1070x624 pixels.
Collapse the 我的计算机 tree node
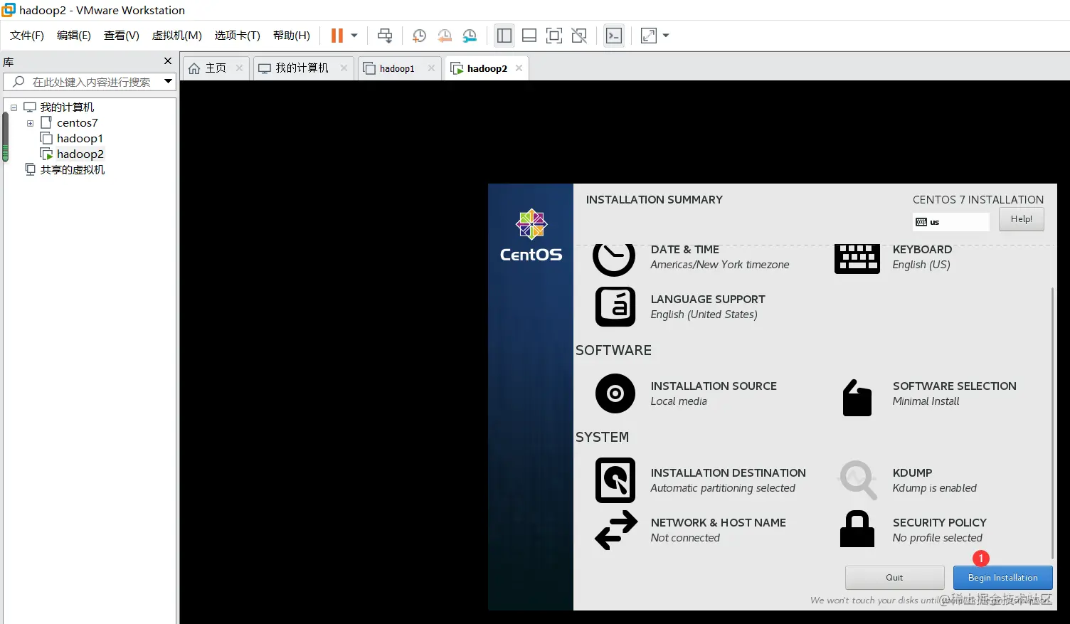[14, 107]
